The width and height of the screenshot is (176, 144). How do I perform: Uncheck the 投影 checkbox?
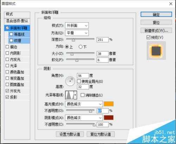pos(7,97)
